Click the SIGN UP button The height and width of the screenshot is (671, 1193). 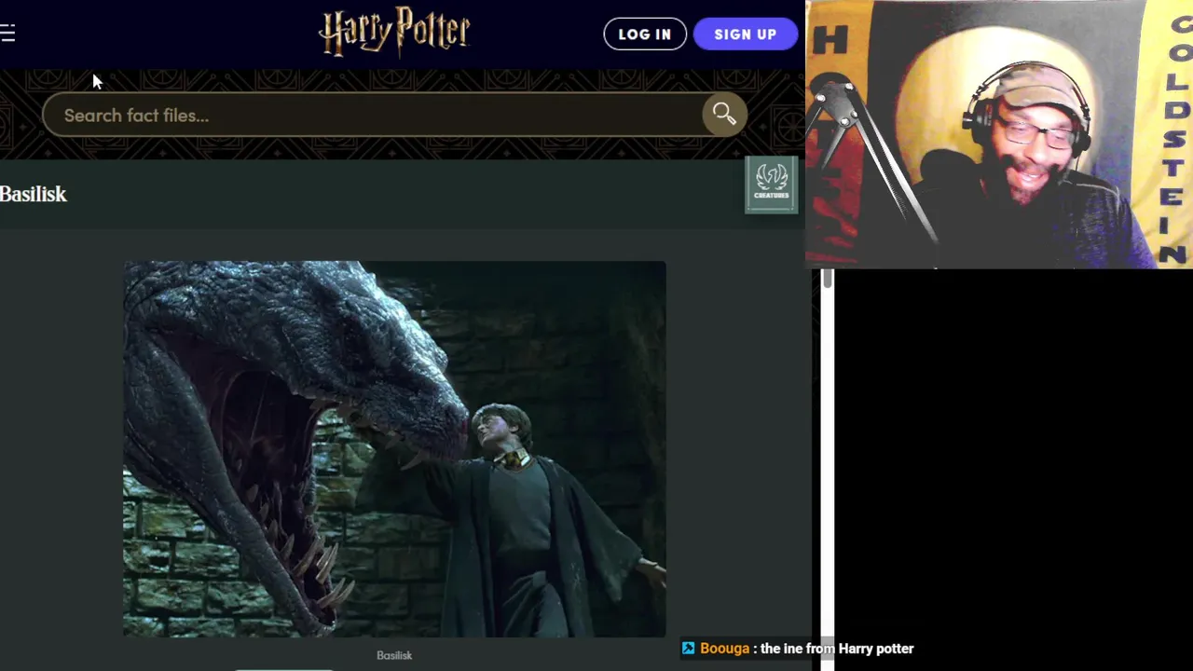pos(746,34)
